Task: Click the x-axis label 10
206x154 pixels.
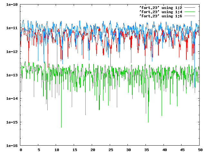Action: click(57, 150)
